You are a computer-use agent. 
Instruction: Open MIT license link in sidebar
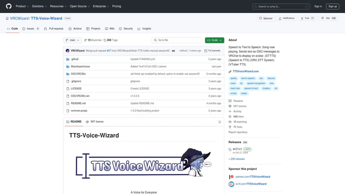(x=237, y=106)
